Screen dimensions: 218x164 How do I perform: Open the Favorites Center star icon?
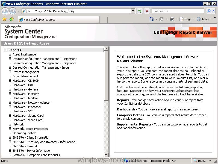coord(4,19)
